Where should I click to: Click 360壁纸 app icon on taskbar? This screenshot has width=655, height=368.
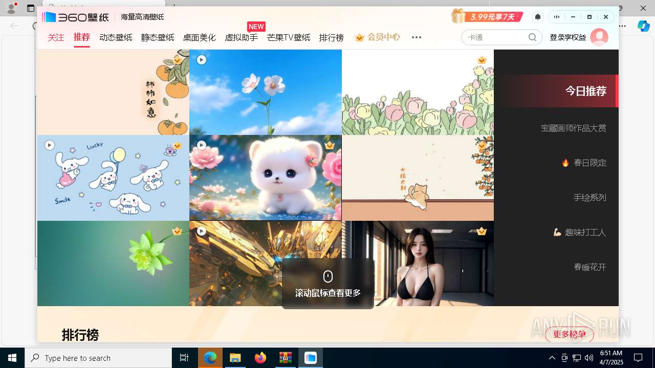(x=311, y=358)
